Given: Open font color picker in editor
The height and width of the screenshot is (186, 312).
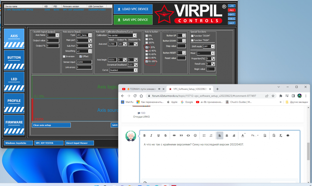Looking at the screenshot, I should tap(243, 135).
